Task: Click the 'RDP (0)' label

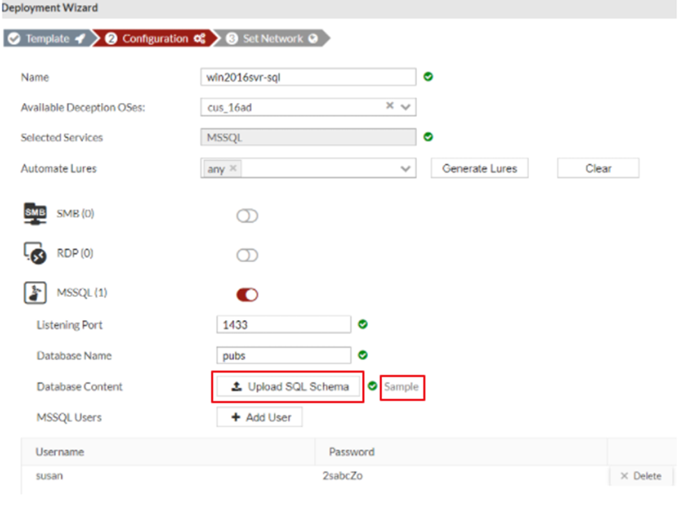Action: (75, 252)
